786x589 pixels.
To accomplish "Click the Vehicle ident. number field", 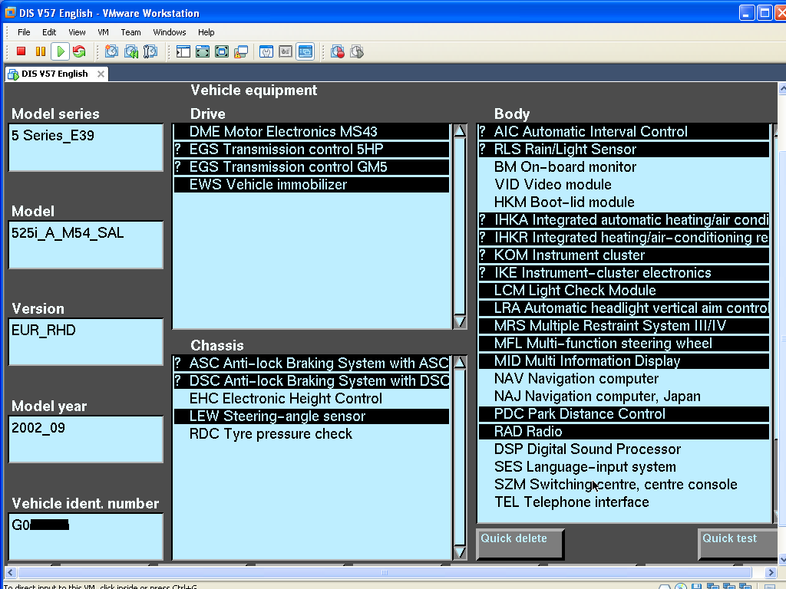I will (86, 536).
